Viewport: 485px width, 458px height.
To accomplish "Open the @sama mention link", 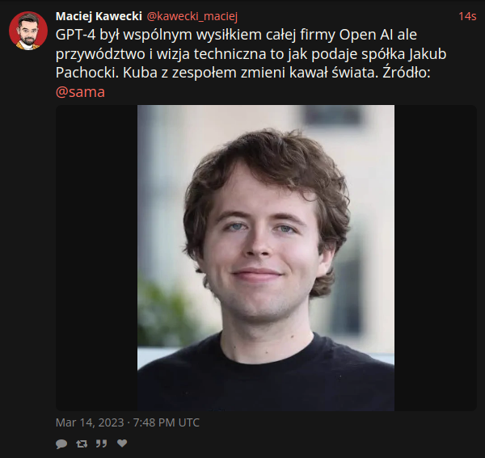I will [x=80, y=92].
